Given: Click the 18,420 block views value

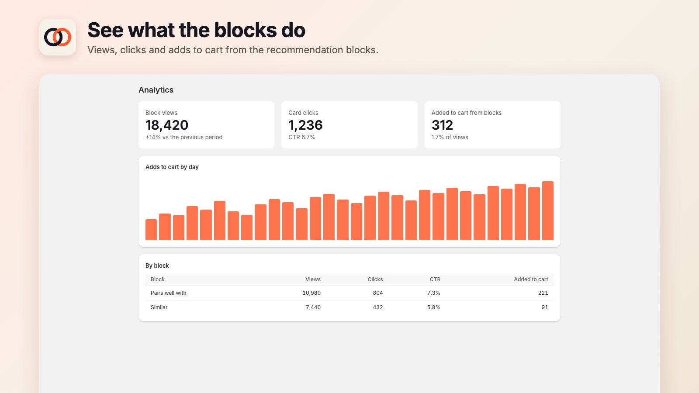Looking at the screenshot, I should click(167, 125).
